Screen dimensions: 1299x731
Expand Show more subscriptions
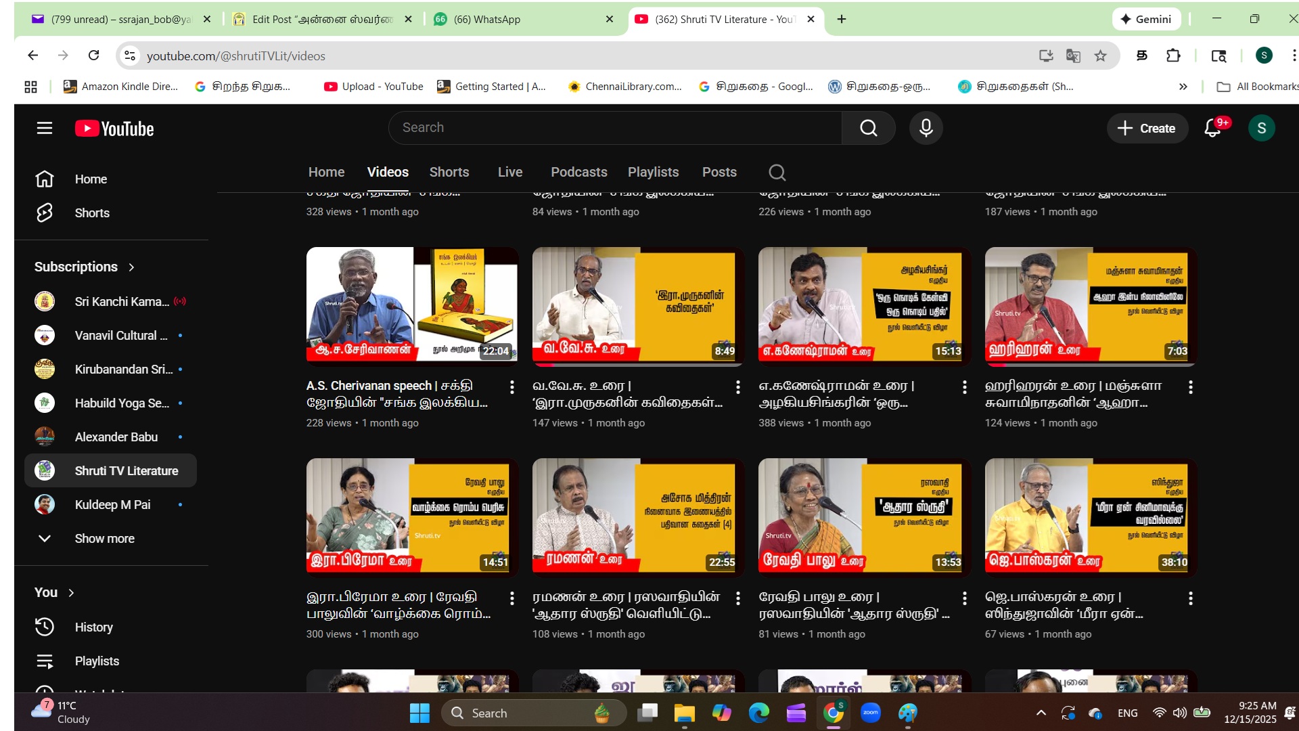pyautogui.click(x=104, y=539)
